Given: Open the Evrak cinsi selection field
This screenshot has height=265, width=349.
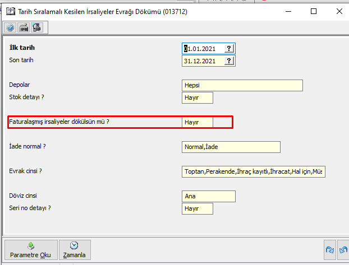Looking at the screenshot, I should (254, 171).
